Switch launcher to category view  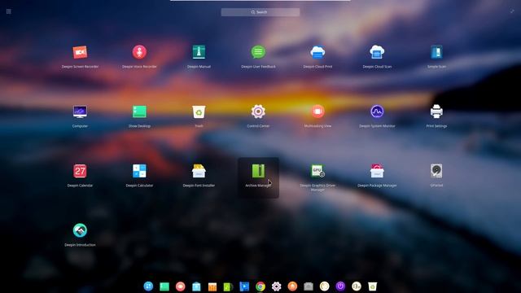[9, 11]
